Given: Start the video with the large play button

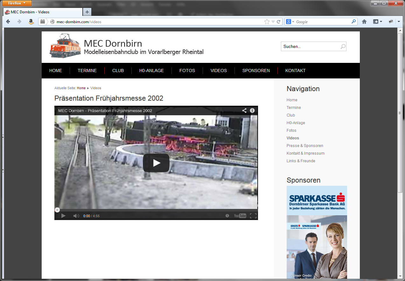Looking at the screenshot, I should [156, 163].
